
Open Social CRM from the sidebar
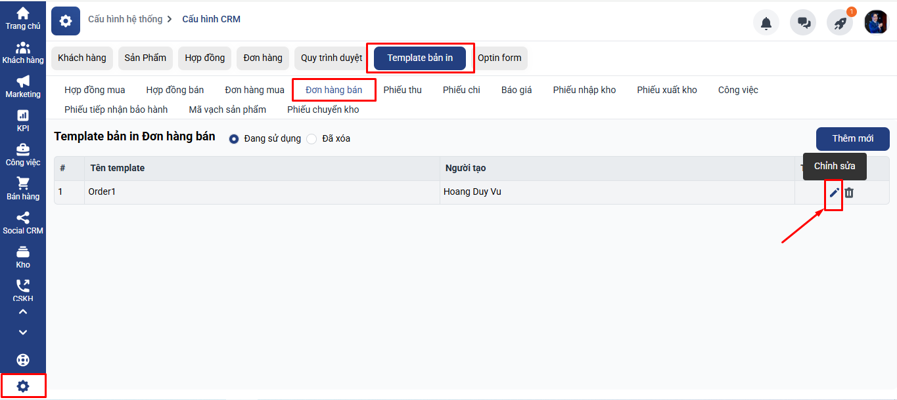(x=23, y=223)
